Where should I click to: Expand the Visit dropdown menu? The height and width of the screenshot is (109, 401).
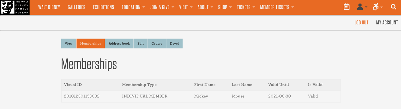186,7
